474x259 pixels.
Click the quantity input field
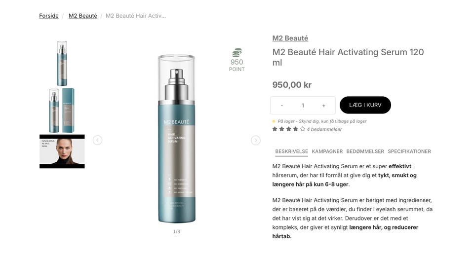pyautogui.click(x=303, y=106)
